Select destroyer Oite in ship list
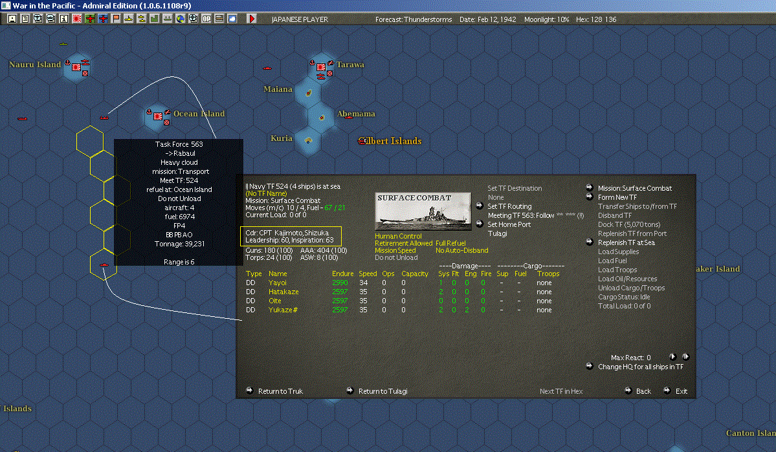This screenshot has width=776, height=452. 274,301
